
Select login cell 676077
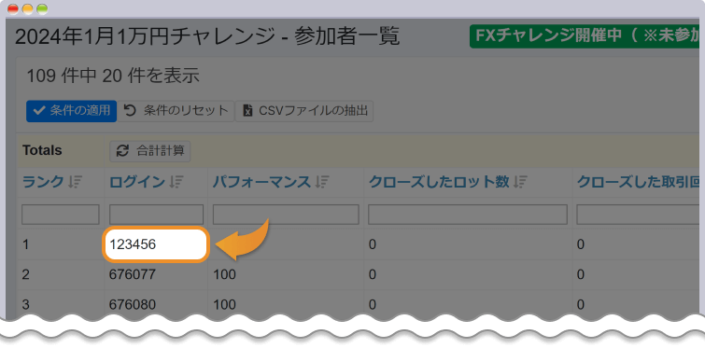[x=133, y=274]
